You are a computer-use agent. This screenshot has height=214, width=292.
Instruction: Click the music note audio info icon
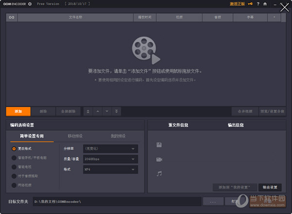(159, 174)
